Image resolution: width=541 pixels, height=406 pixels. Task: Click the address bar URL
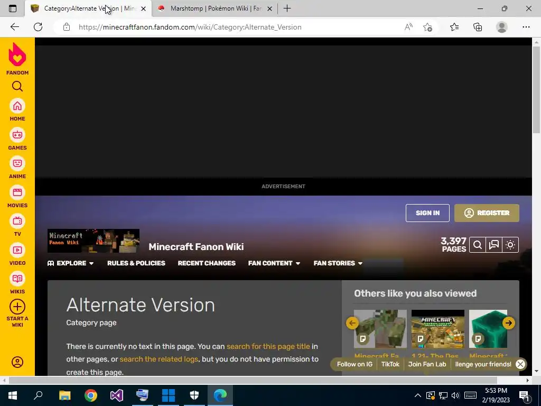(x=190, y=27)
